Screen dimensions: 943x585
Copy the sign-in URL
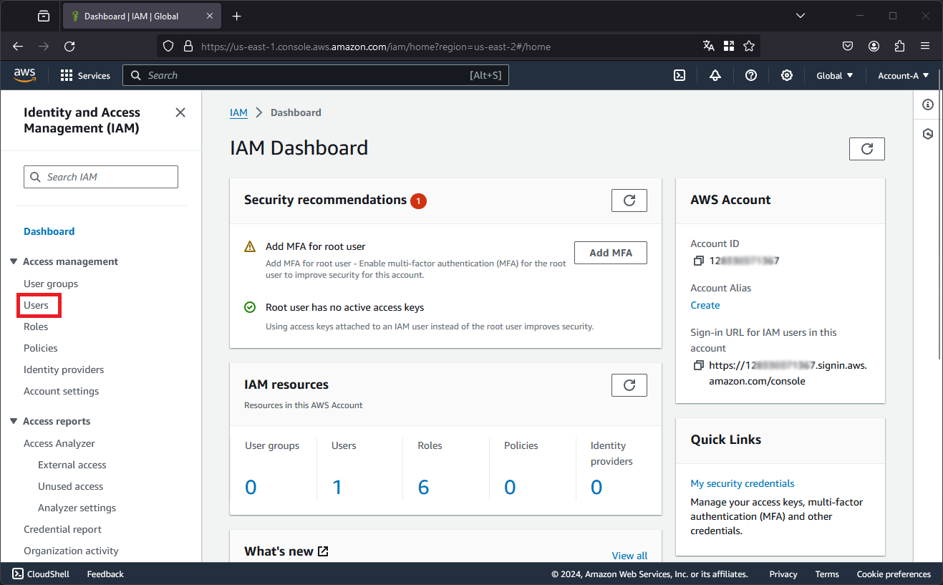(699, 365)
